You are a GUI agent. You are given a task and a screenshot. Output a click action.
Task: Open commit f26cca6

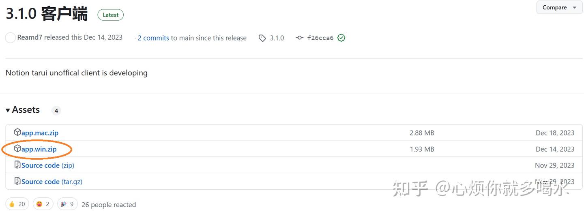(x=320, y=38)
